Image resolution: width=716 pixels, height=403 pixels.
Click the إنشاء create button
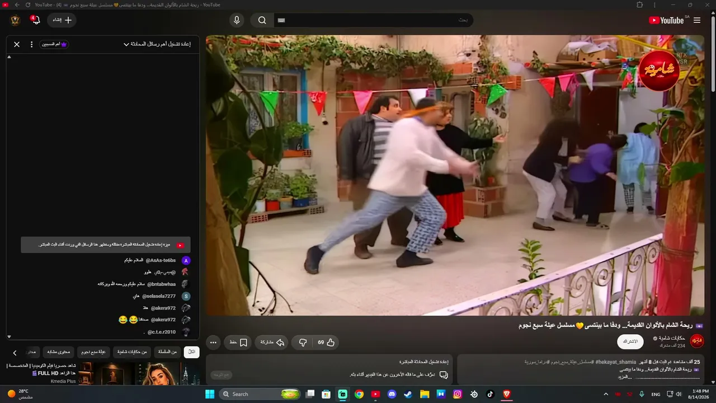point(62,20)
